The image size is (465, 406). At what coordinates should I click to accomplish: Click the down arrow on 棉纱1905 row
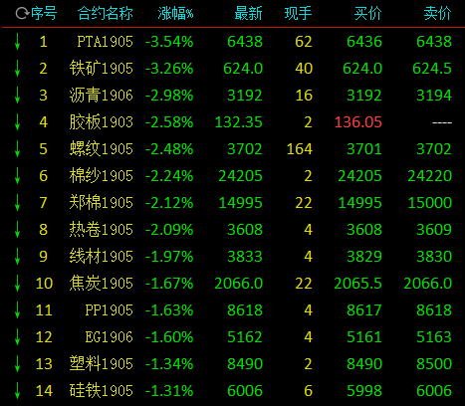pos(17,176)
